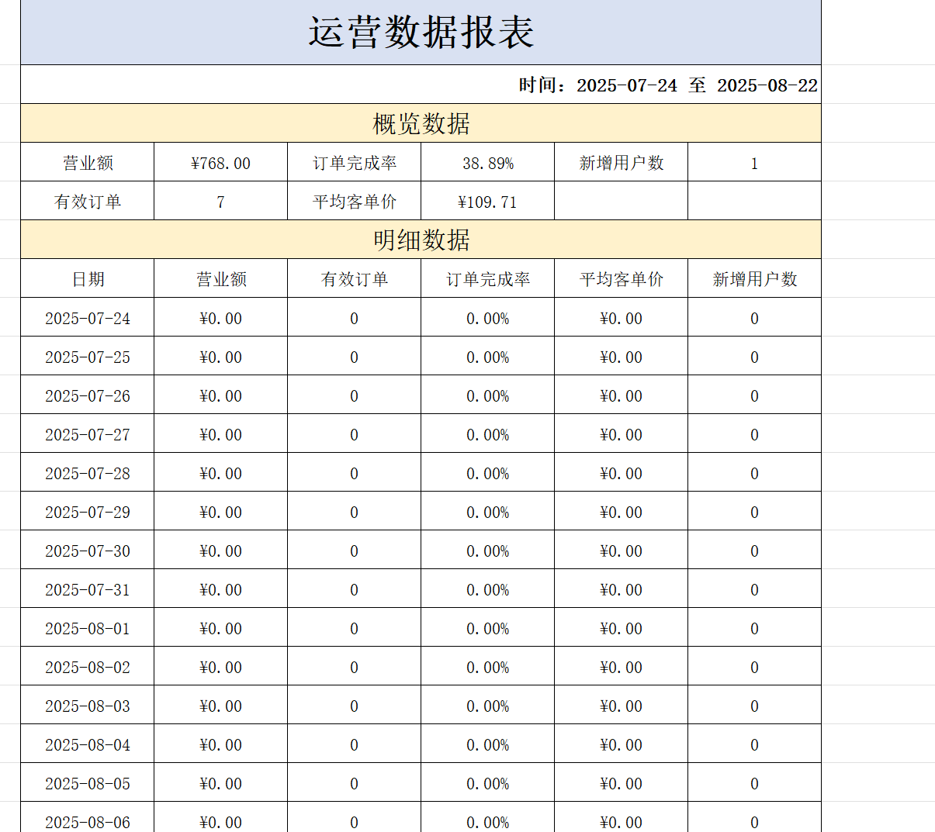Screen dimensions: 935x832
Task: Select the 日期 column header
Action: 88,278
